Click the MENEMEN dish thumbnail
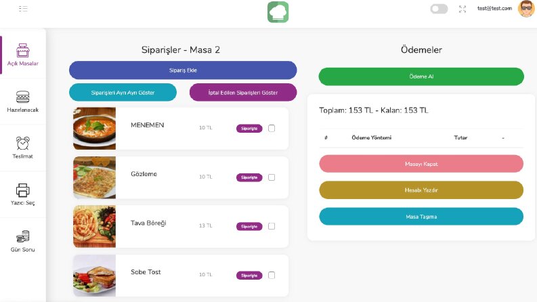The width and height of the screenshot is (537, 302). [95, 129]
